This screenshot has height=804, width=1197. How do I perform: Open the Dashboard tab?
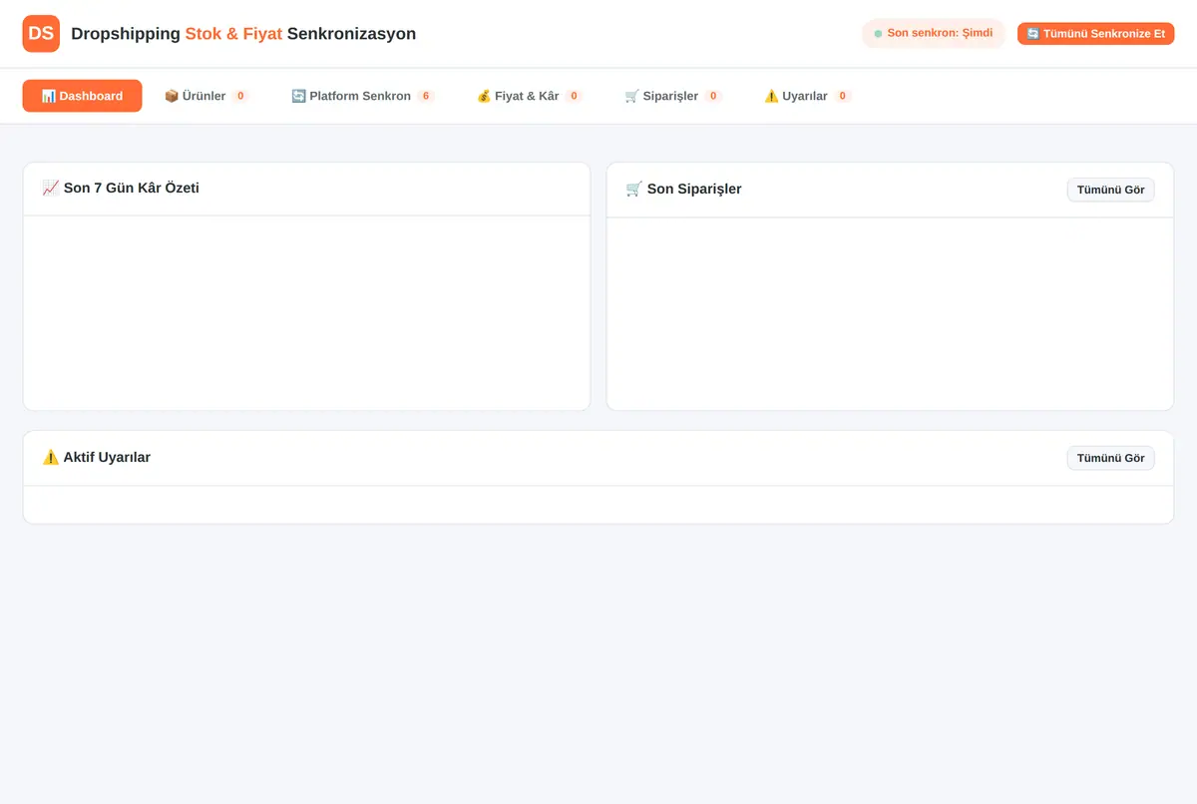(82, 96)
